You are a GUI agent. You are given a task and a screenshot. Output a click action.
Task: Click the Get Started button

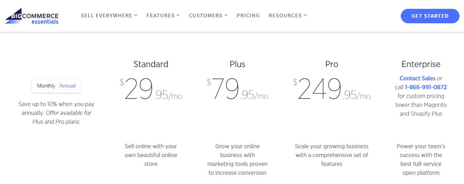[x=430, y=16]
